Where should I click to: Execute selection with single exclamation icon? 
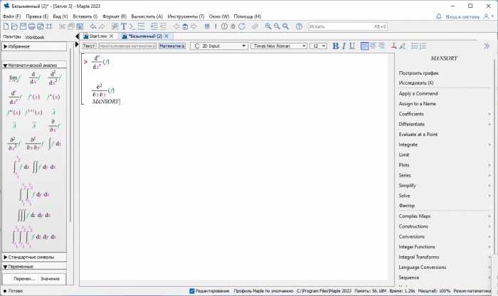(x=216, y=26)
